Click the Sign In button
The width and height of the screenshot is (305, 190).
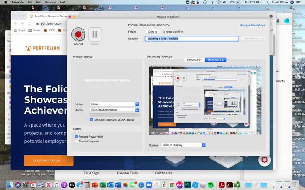coord(152,32)
